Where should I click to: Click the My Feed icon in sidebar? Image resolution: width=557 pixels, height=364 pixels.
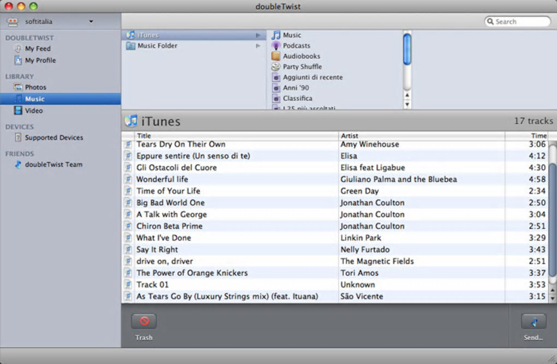(18, 49)
